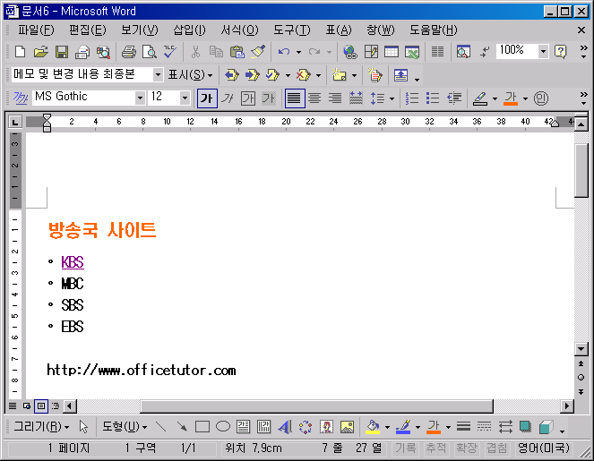
Task: Select the Oval drawing tool
Action: 223,427
